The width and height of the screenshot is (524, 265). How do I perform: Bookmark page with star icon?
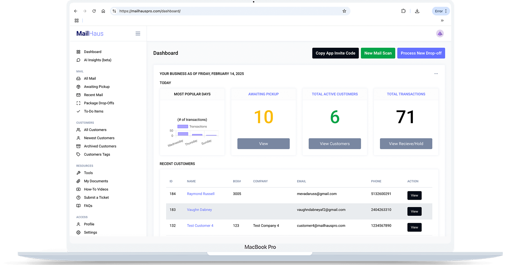click(344, 11)
